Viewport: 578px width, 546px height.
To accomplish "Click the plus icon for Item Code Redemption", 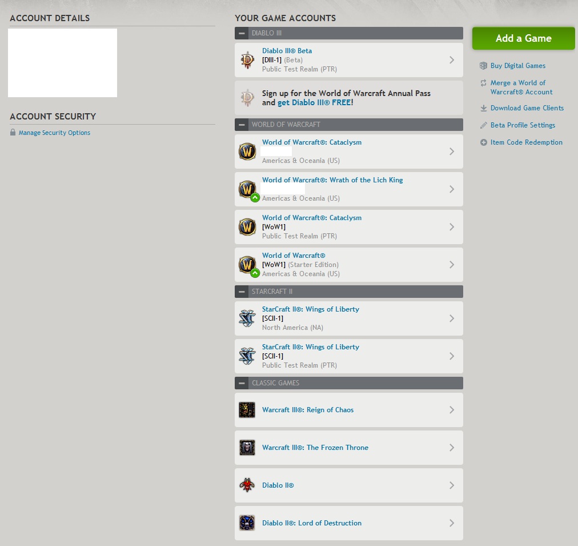I will tap(484, 142).
